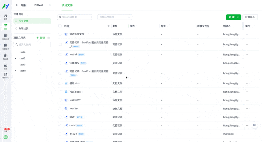The image size is (262, 142).
Task: Open the more actions menu for ceshi
Action: (247, 126)
